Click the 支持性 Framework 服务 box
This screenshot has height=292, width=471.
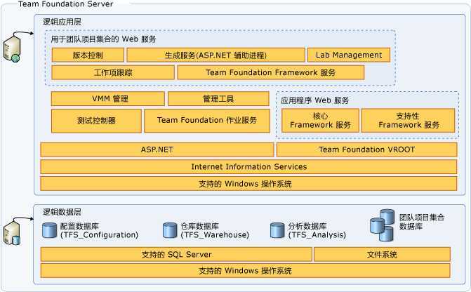(409, 121)
